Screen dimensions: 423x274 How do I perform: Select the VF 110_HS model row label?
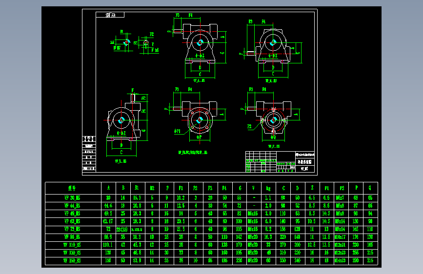pyautogui.click(x=72, y=245)
